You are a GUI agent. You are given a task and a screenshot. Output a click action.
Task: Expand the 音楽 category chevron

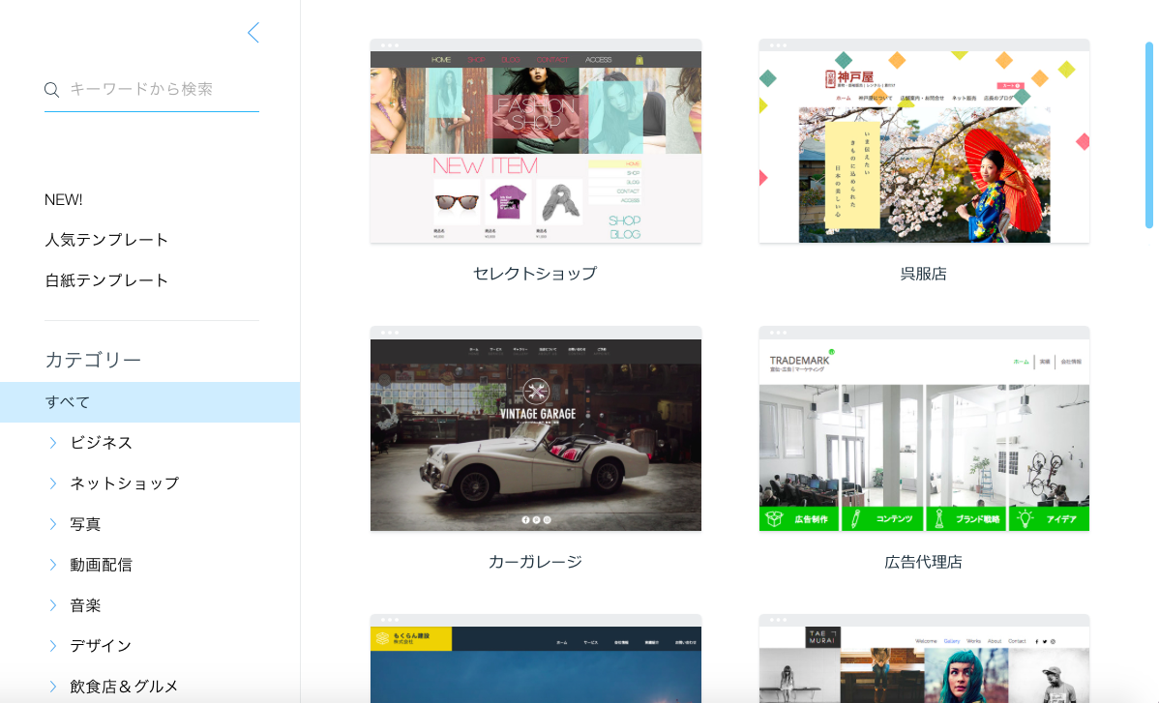[53, 605]
